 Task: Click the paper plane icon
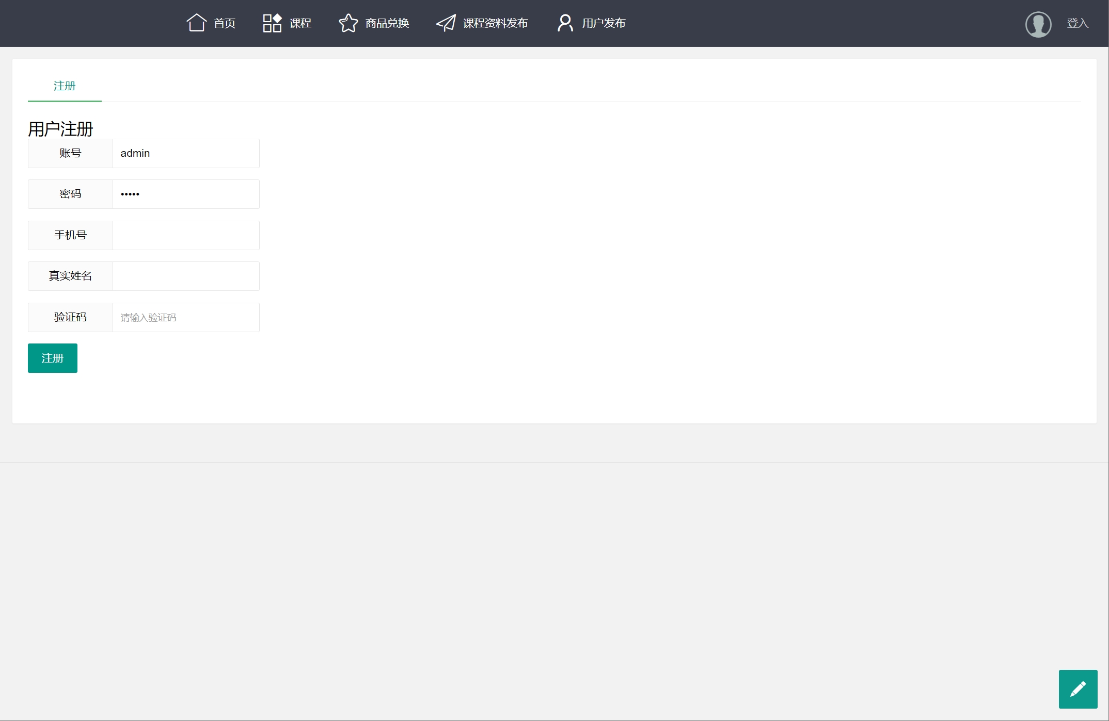[x=446, y=23]
